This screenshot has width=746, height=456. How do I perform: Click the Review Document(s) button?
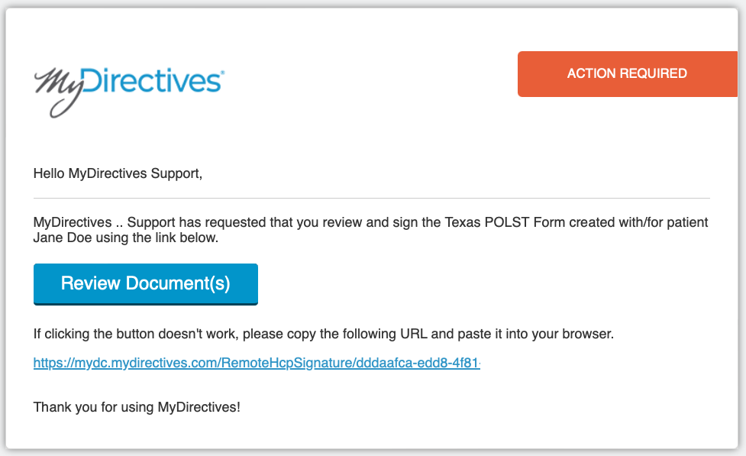146,283
